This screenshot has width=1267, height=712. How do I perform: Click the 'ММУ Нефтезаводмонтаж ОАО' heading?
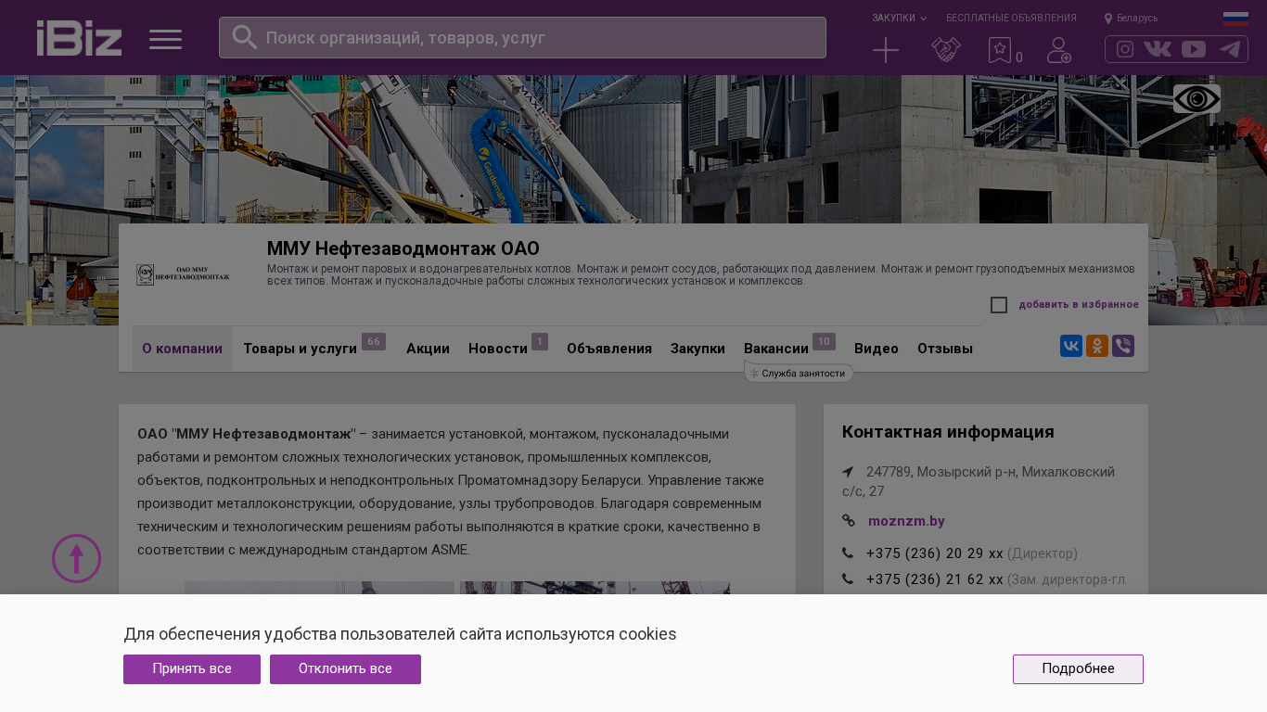tap(403, 248)
